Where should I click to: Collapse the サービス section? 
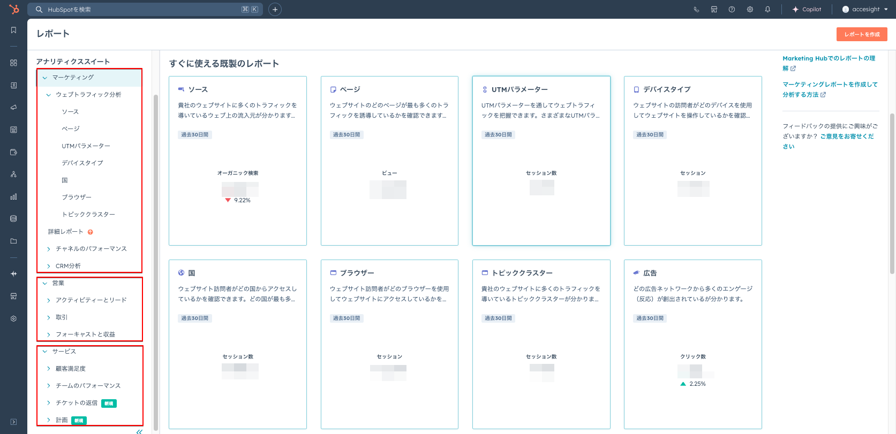click(45, 352)
